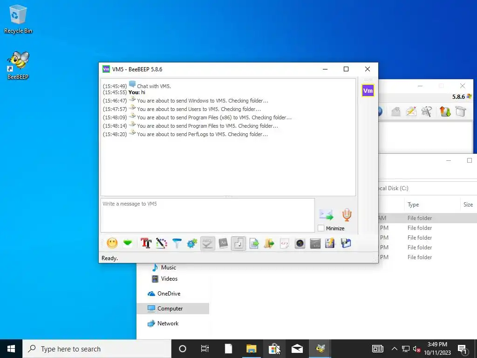
Task: Open the wrench tools icon in BeeBEEP main window
Action: point(427,111)
